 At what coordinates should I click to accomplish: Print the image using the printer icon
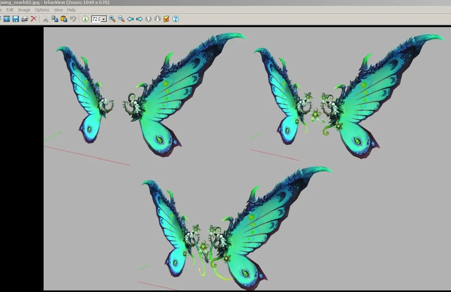(25, 19)
